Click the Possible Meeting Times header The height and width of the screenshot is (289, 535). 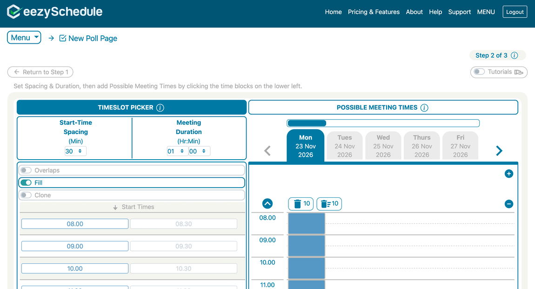click(x=383, y=108)
